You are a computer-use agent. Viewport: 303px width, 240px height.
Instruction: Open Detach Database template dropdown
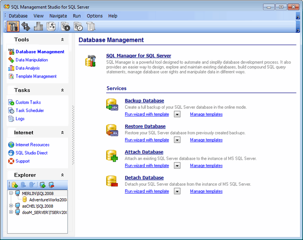177,191
